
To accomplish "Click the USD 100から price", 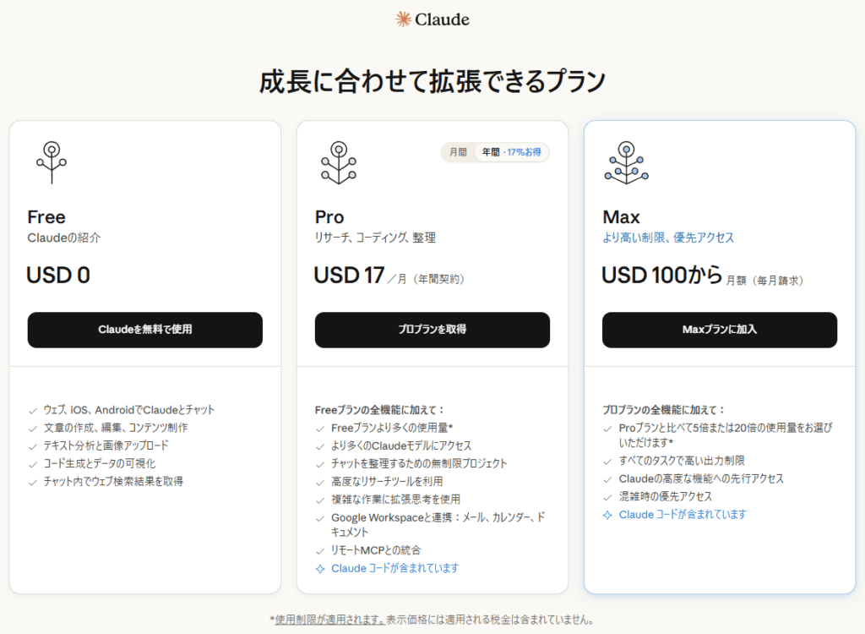I will tap(661, 275).
